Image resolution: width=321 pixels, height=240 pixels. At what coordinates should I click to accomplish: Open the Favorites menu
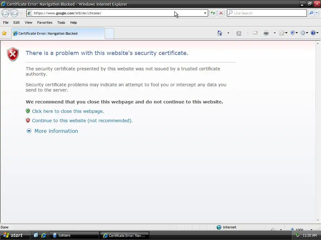tap(45, 22)
